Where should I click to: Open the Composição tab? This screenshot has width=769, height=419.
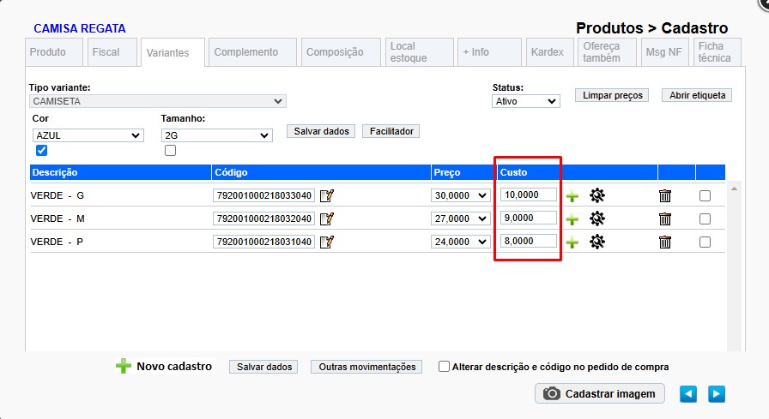pyautogui.click(x=341, y=52)
